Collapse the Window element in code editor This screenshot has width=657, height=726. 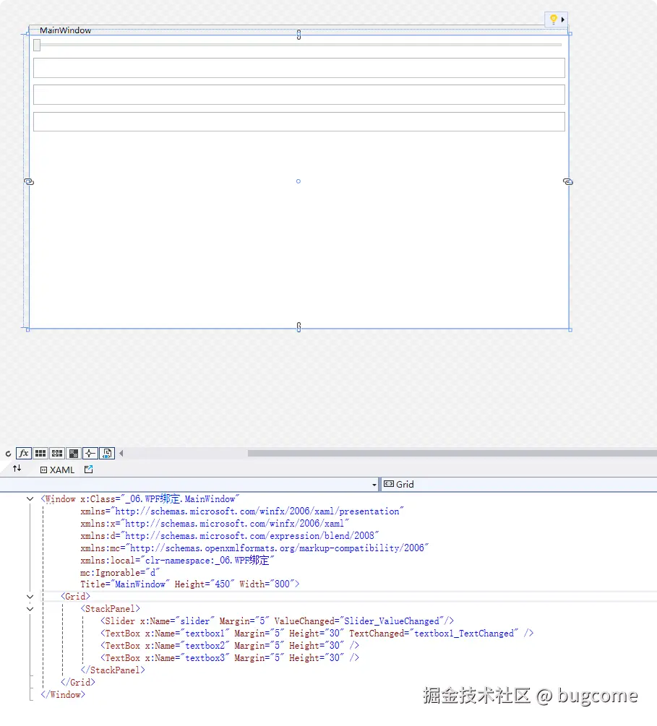point(30,499)
